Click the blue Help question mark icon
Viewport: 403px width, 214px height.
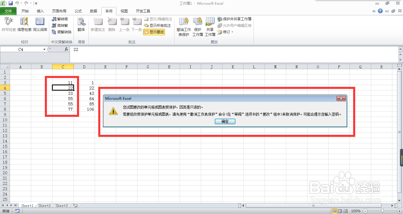tap(380, 11)
